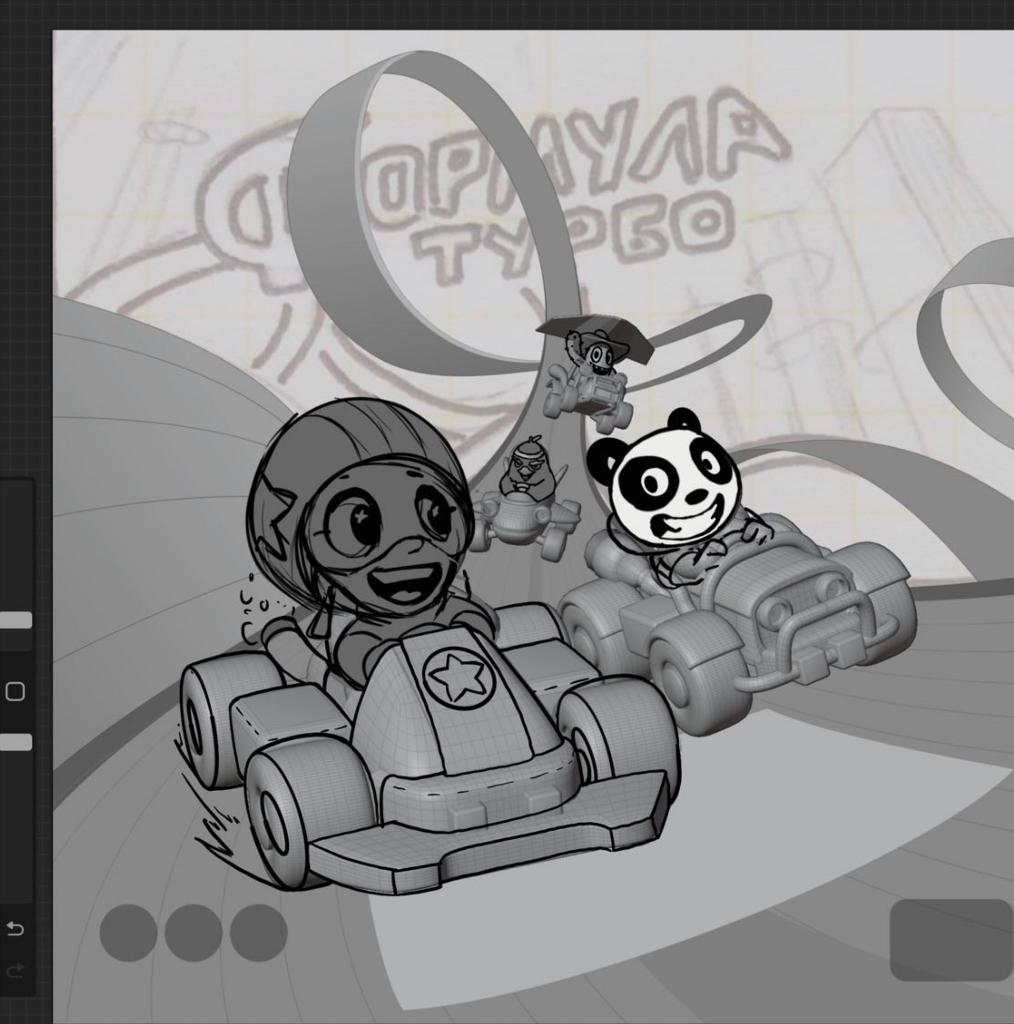
Task: Click the empty upper track of size slider
Action: point(16,546)
